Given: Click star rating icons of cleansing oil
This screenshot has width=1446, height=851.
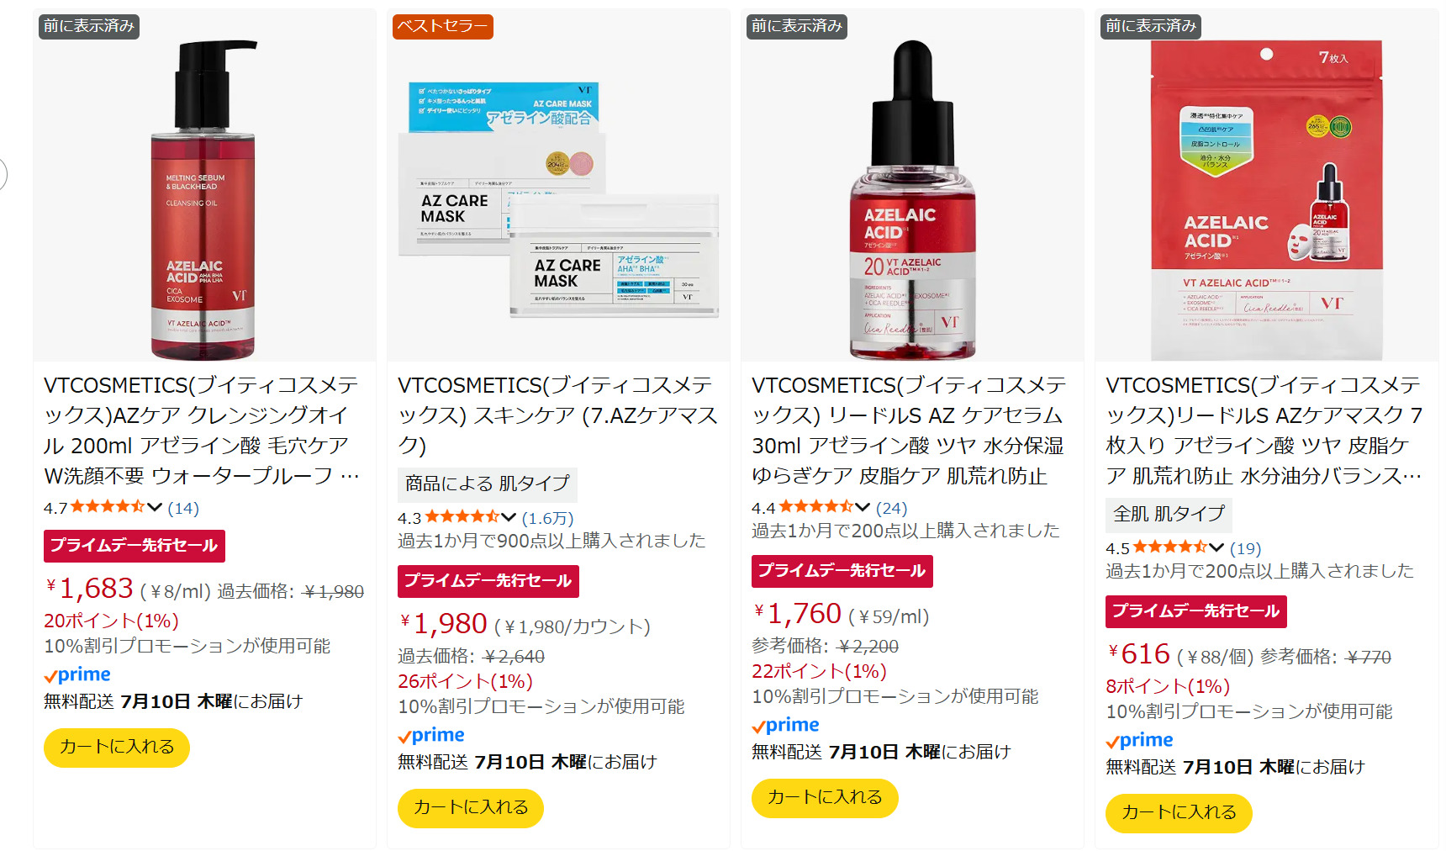Looking at the screenshot, I should pyautogui.click(x=108, y=507).
